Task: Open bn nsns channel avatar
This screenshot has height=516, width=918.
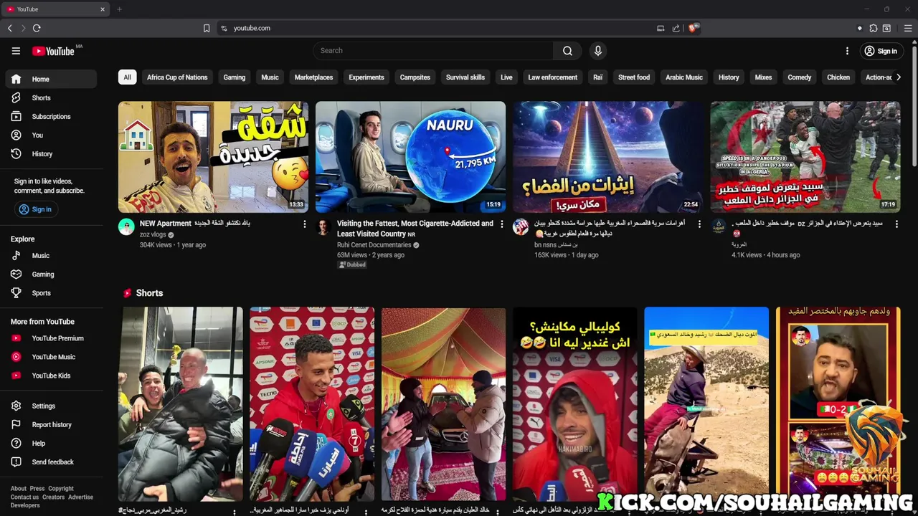Action: (x=521, y=227)
